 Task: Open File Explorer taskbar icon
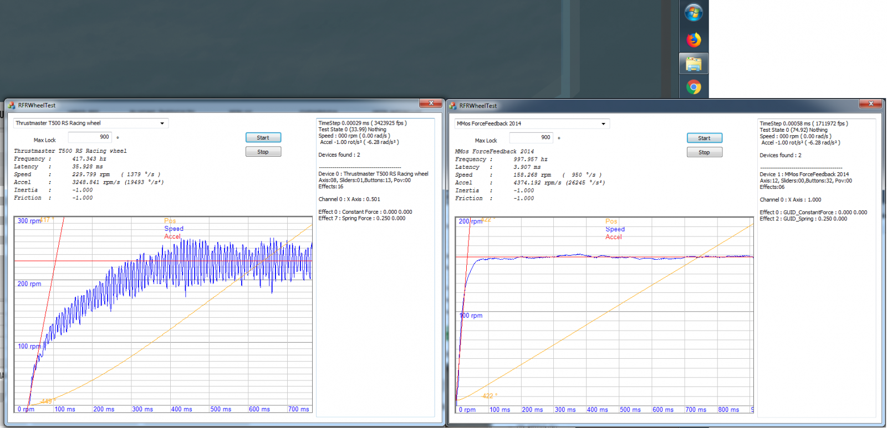pyautogui.click(x=694, y=64)
